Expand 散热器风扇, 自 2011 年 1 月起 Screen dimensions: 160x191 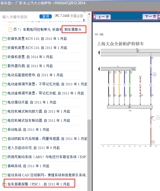(30, 66)
